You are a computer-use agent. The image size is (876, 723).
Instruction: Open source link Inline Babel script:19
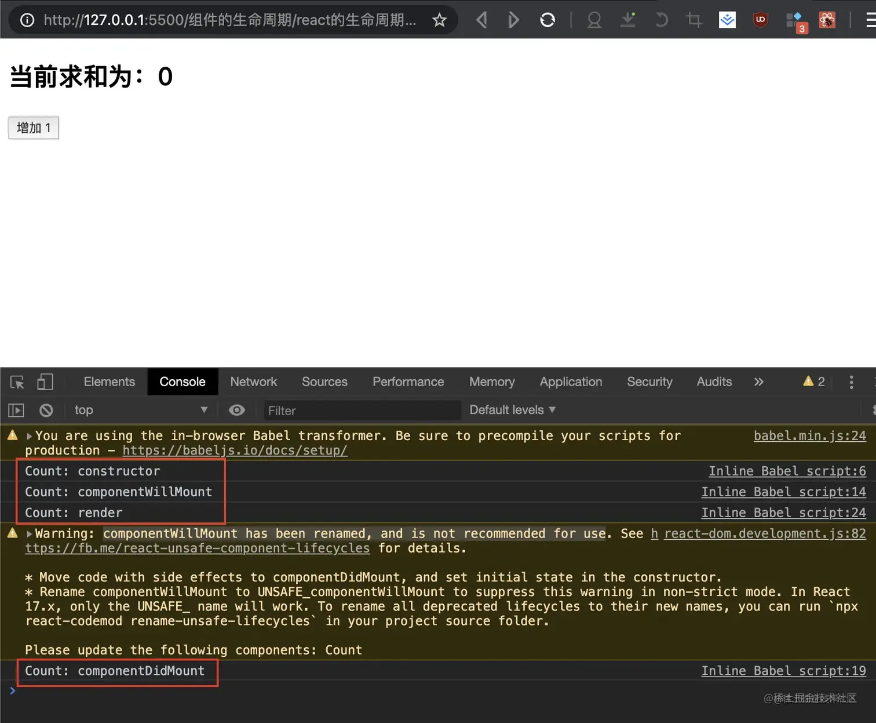point(784,671)
